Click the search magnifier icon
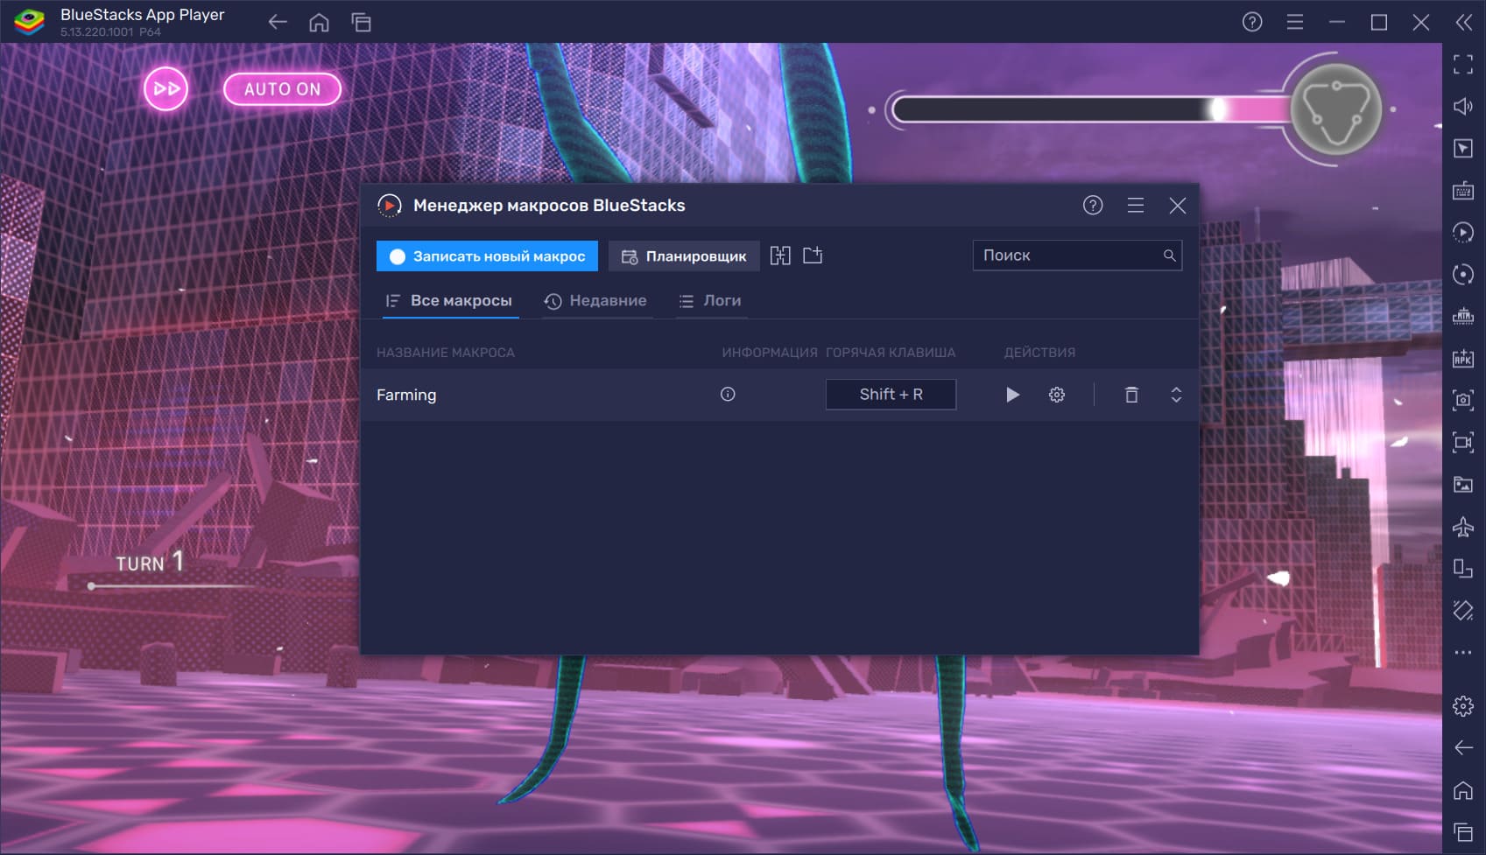Viewport: 1486px width, 855px height. click(1169, 256)
